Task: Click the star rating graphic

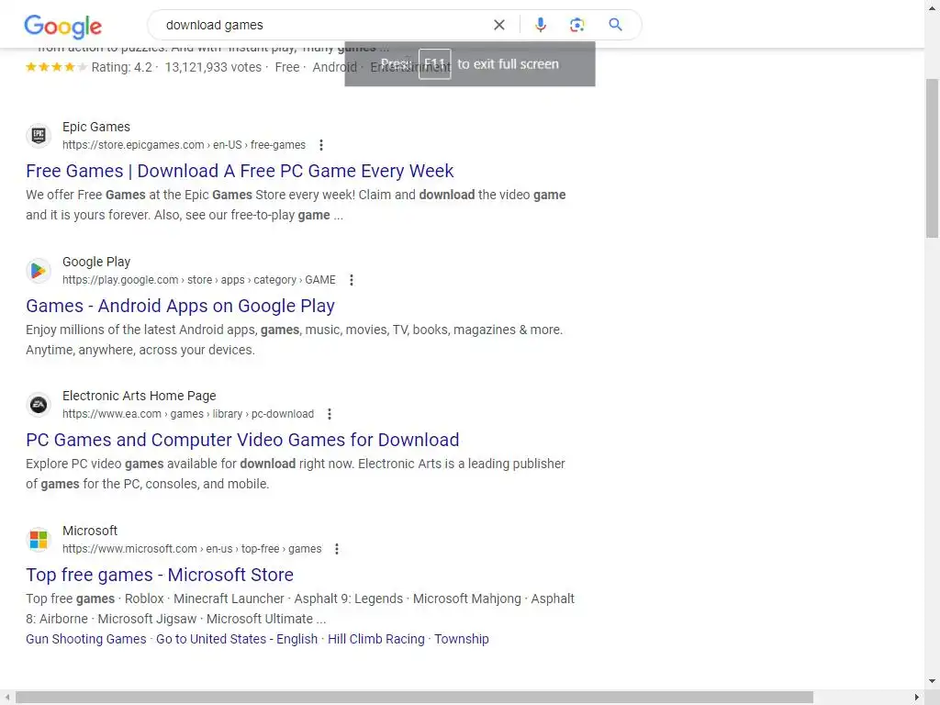Action: point(56,67)
